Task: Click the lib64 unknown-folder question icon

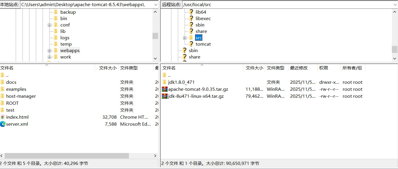Action: [x=191, y=12]
